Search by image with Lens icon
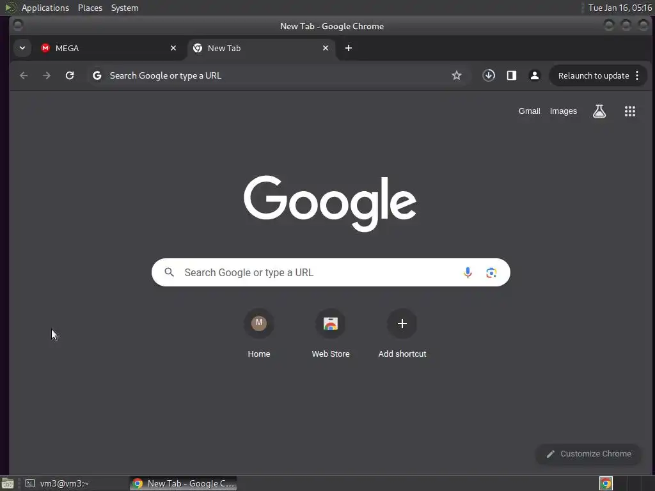 pos(491,272)
